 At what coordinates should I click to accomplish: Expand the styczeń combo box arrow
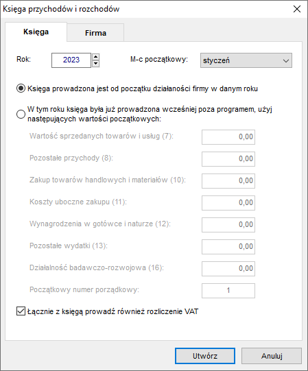pos(286,61)
